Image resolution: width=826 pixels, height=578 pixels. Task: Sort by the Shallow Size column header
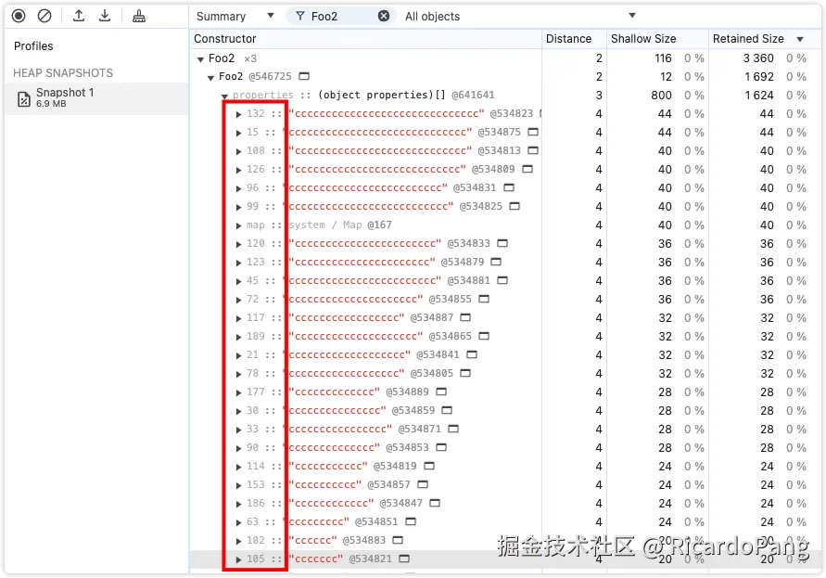(x=657, y=38)
